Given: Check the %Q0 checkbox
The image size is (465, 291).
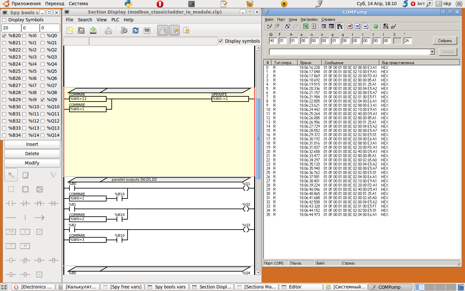Looking at the screenshot, I should point(43,36).
